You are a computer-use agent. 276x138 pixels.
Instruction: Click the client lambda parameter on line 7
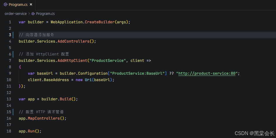coord(137,61)
